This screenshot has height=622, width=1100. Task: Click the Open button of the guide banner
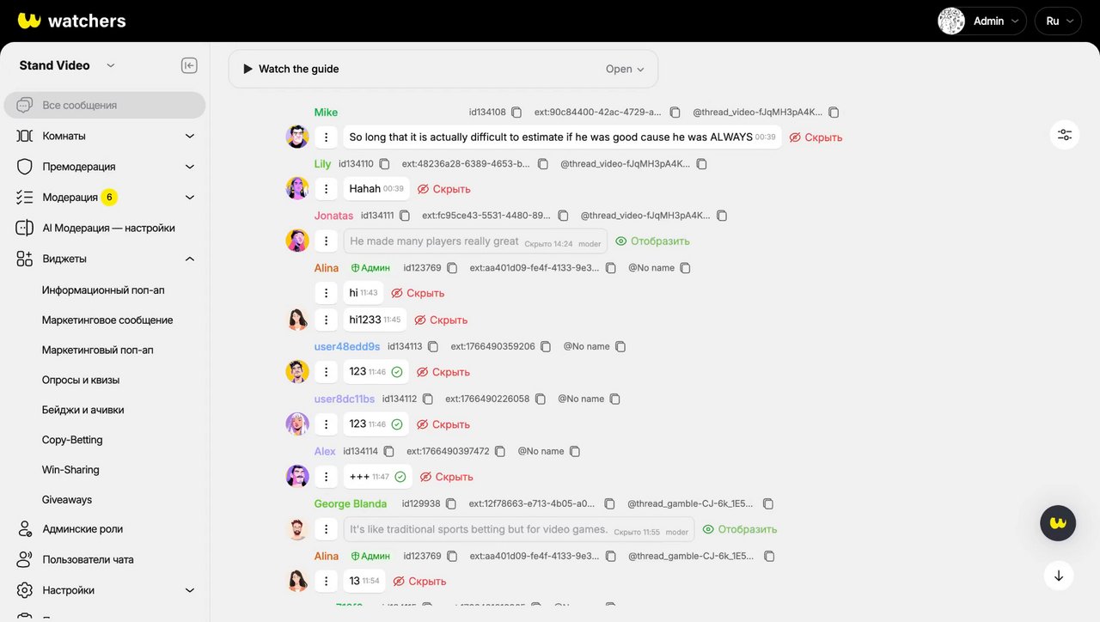pyautogui.click(x=625, y=69)
